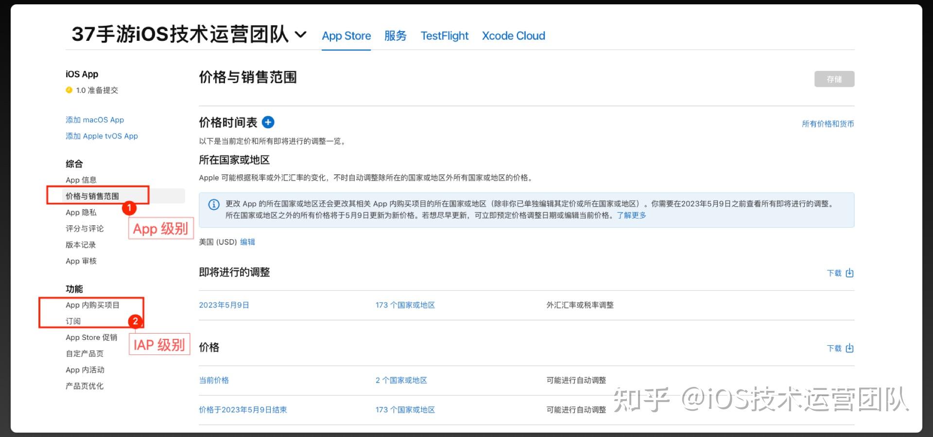Go to 自定产品页 in sidebar
The height and width of the screenshot is (437, 933).
tap(85, 353)
